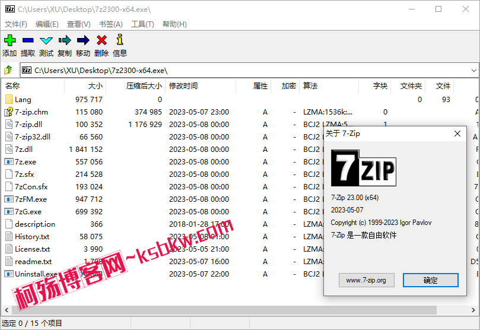480x330 pixels.
Task: Click the date 2018-01-28 in descript.ion row
Action: (189, 224)
